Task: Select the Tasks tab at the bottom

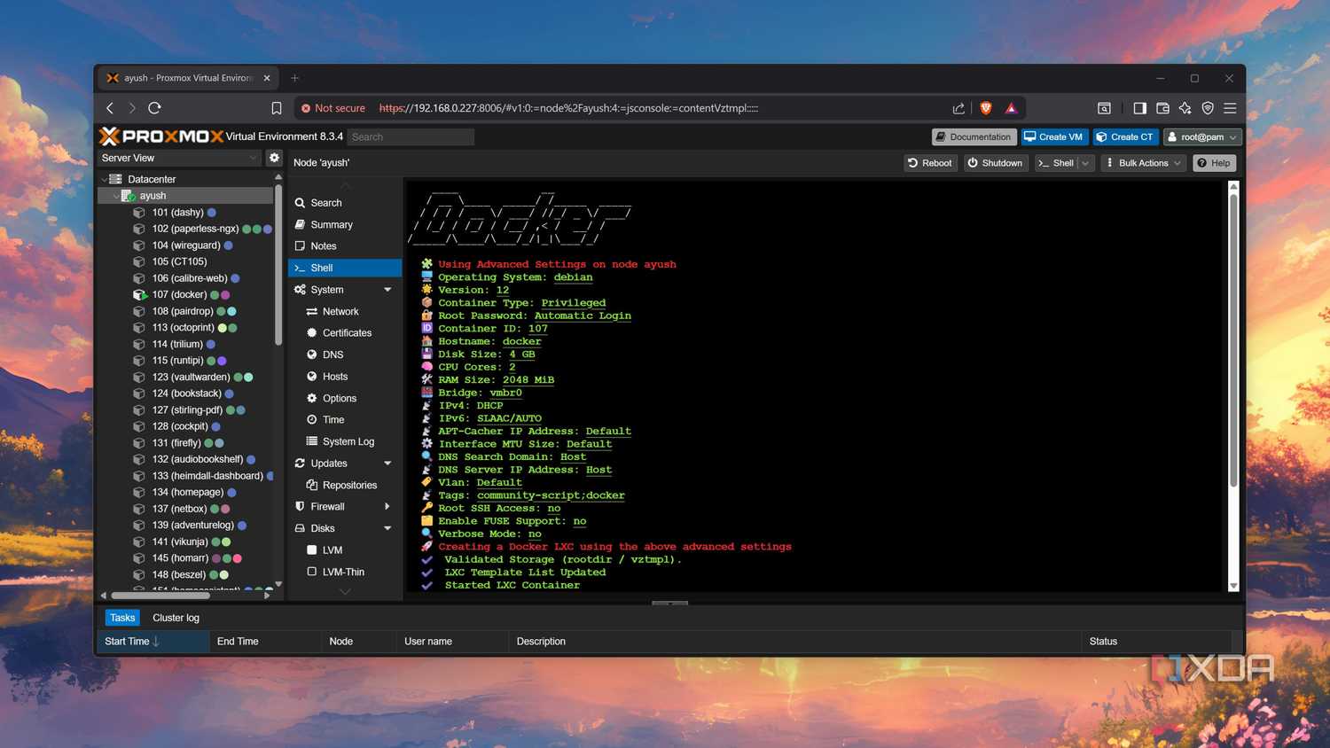Action: (121, 618)
